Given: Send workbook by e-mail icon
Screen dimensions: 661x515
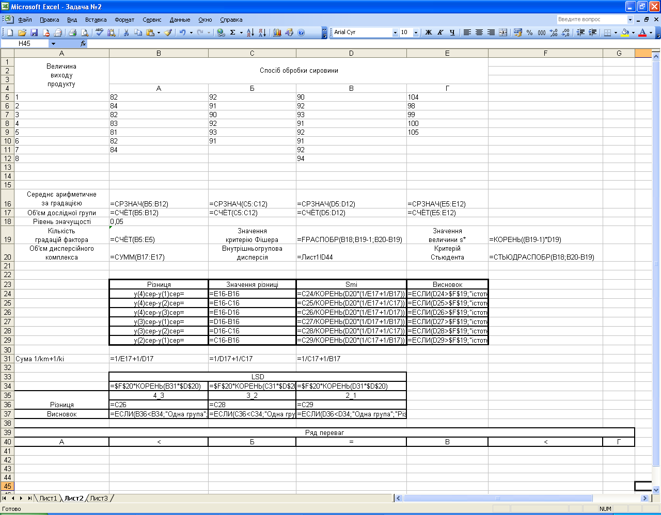Looking at the screenshot, I should point(58,33).
